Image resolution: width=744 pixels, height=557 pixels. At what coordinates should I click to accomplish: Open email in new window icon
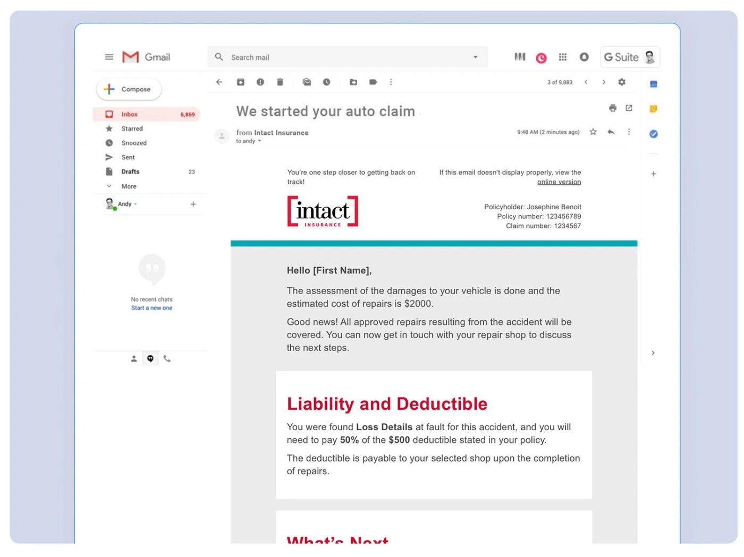click(629, 108)
